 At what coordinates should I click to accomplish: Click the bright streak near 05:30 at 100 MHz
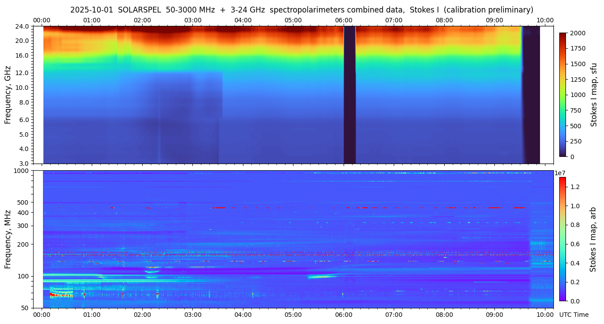(x=323, y=277)
